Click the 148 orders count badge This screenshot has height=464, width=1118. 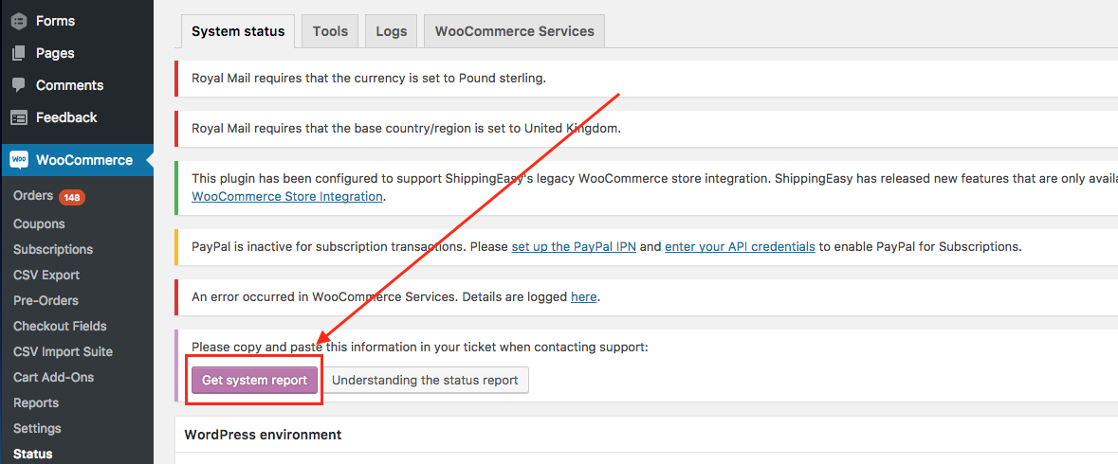72,197
